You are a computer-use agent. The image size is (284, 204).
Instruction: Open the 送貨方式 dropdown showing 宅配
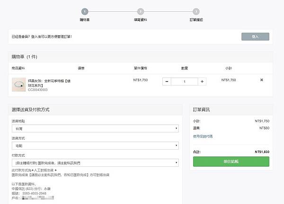tap(95, 145)
